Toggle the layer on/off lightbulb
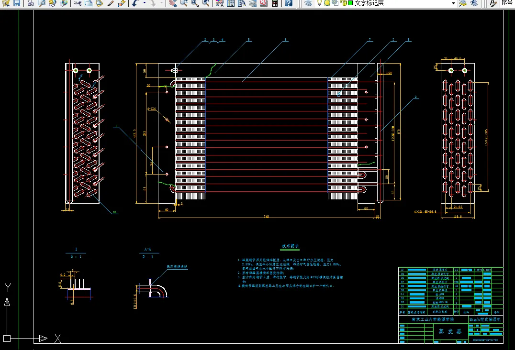The image size is (515, 350). coord(319,3)
